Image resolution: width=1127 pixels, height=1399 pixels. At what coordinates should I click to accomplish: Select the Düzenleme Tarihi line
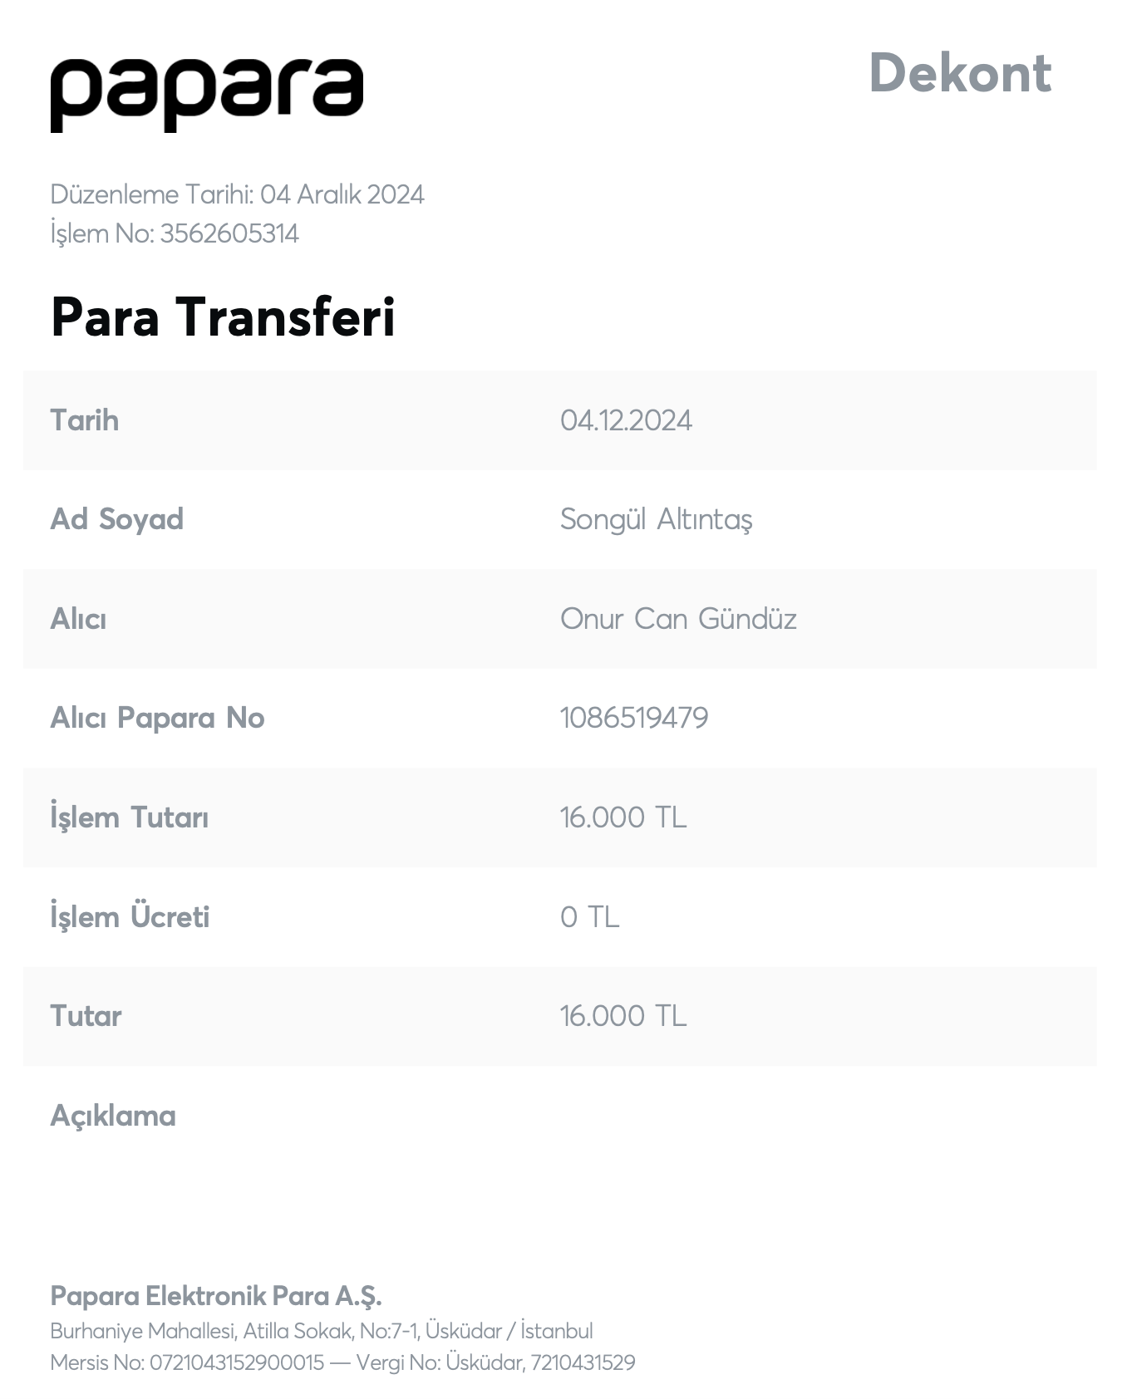point(237,194)
